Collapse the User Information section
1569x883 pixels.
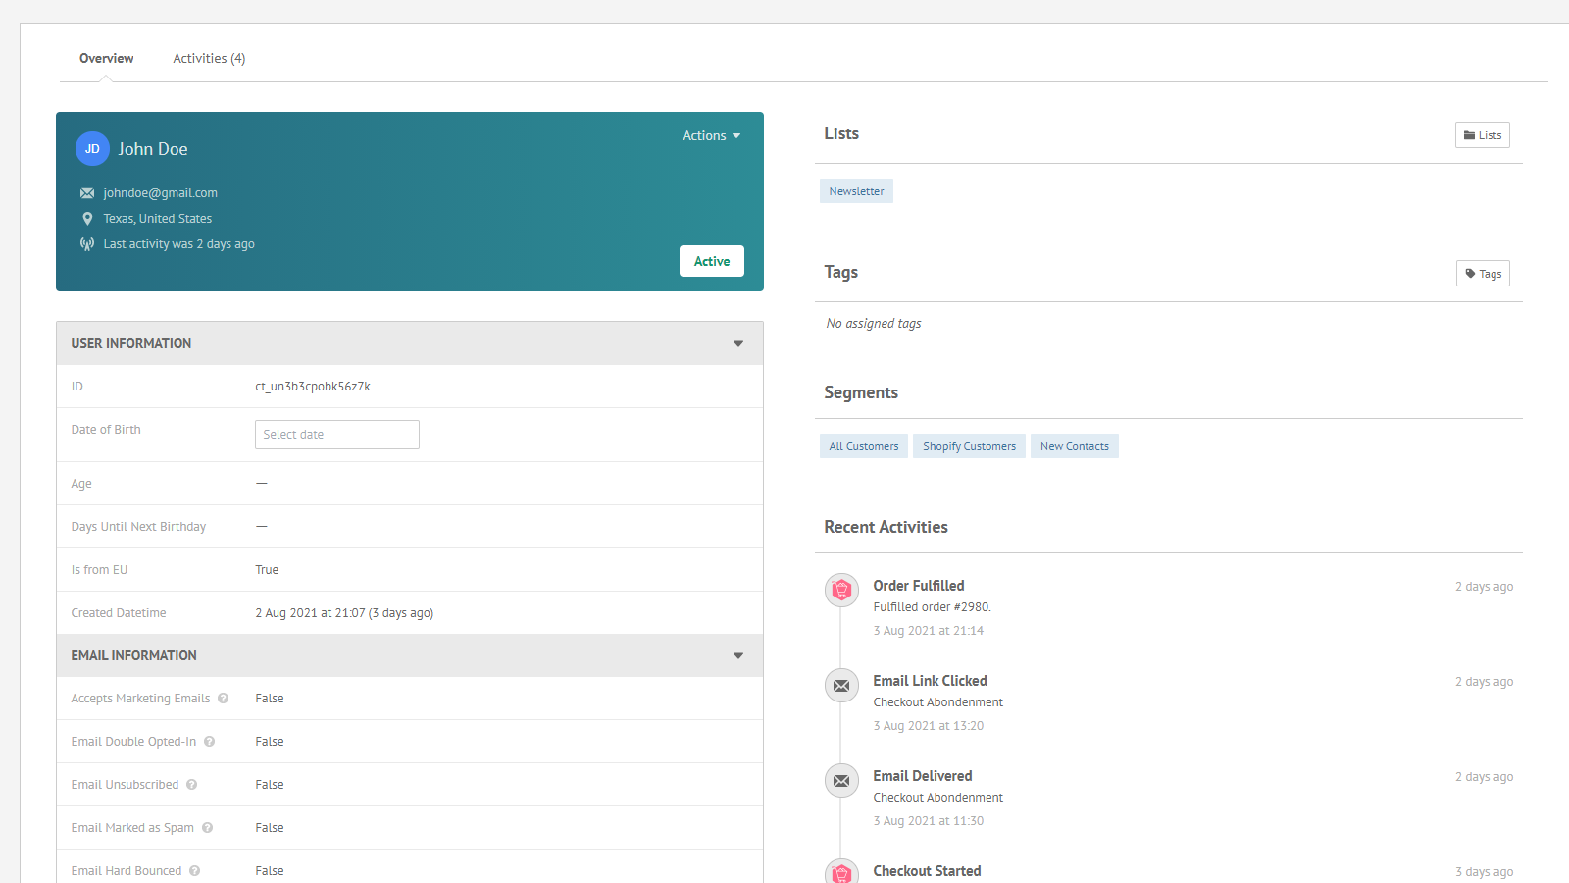click(x=738, y=343)
